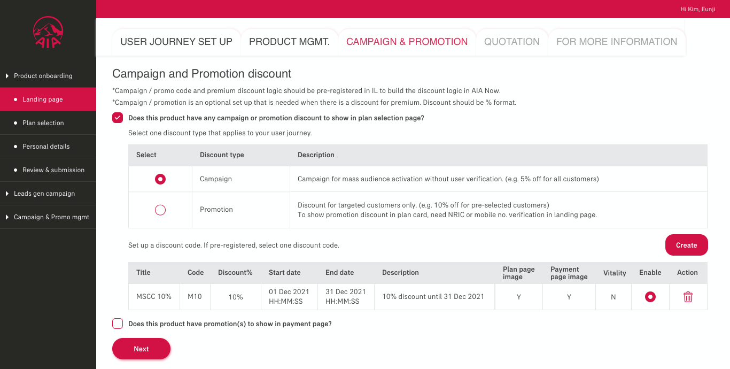Open the USER JOURNEY SET UP tab
The width and height of the screenshot is (730, 369).
coord(176,42)
